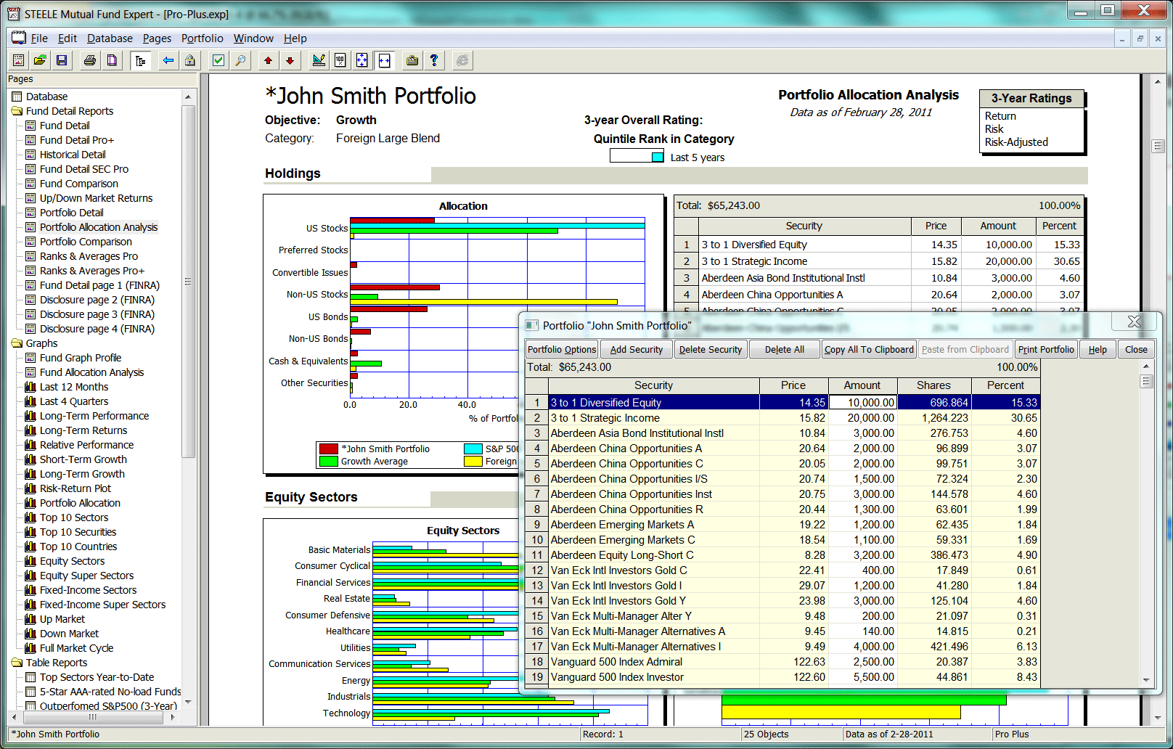Click the print preview pages icon
Image resolution: width=1173 pixels, height=749 pixels.
pyautogui.click(x=112, y=61)
